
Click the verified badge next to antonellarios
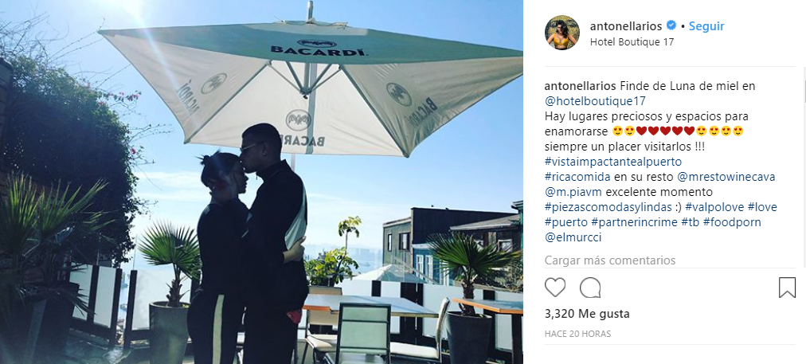(x=671, y=25)
